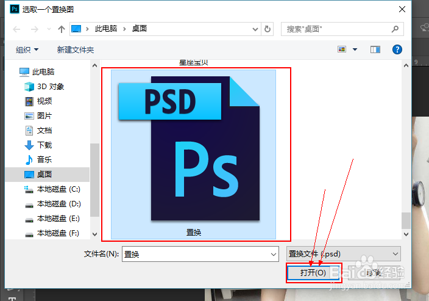
Task: Toggle the preview pane
Action: pos(375,49)
